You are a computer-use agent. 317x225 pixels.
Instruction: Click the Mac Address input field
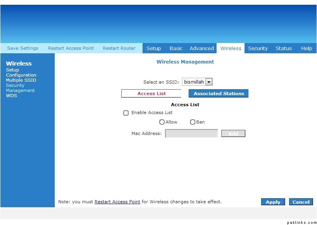(191, 134)
